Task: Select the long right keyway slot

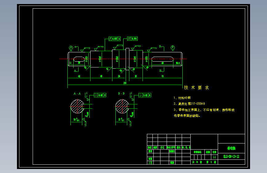Action: point(162,59)
